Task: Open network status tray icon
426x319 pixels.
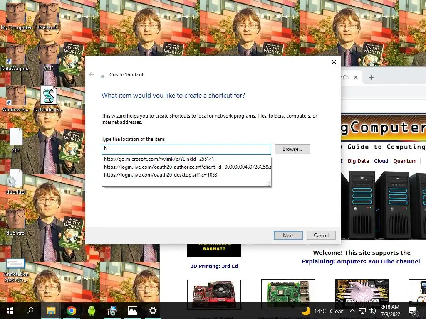Action: (362, 311)
